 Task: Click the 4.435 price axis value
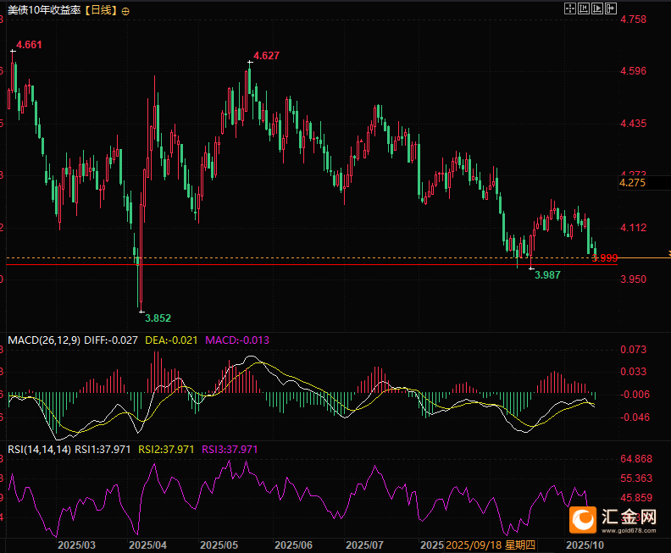634,124
